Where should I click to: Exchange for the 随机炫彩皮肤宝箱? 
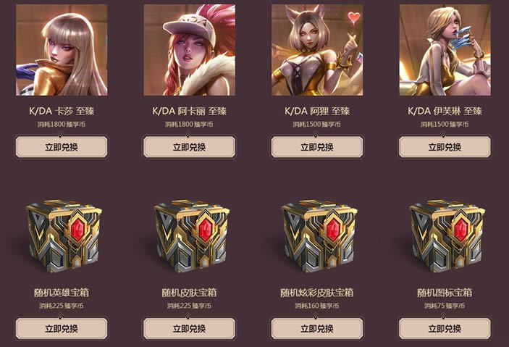click(x=317, y=328)
